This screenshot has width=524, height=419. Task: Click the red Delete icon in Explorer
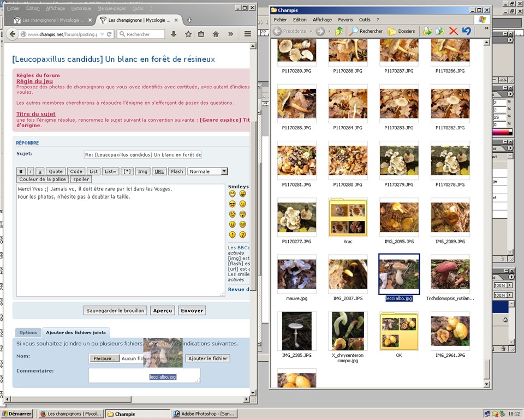453,31
